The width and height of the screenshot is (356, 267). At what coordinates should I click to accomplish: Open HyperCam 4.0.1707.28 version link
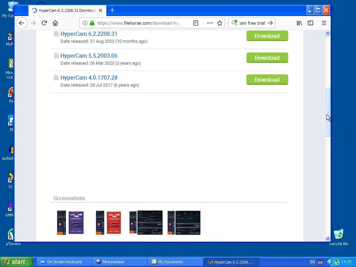(89, 78)
